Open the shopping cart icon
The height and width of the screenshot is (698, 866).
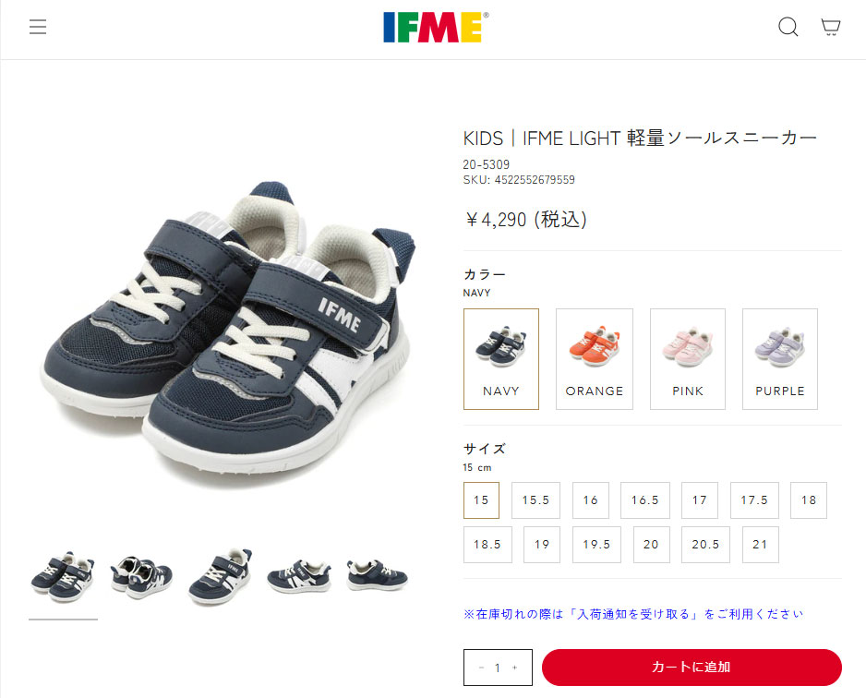click(831, 27)
